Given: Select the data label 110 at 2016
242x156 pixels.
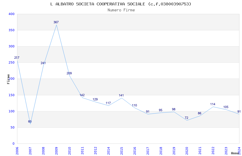Looking at the screenshot, I should (134, 105).
